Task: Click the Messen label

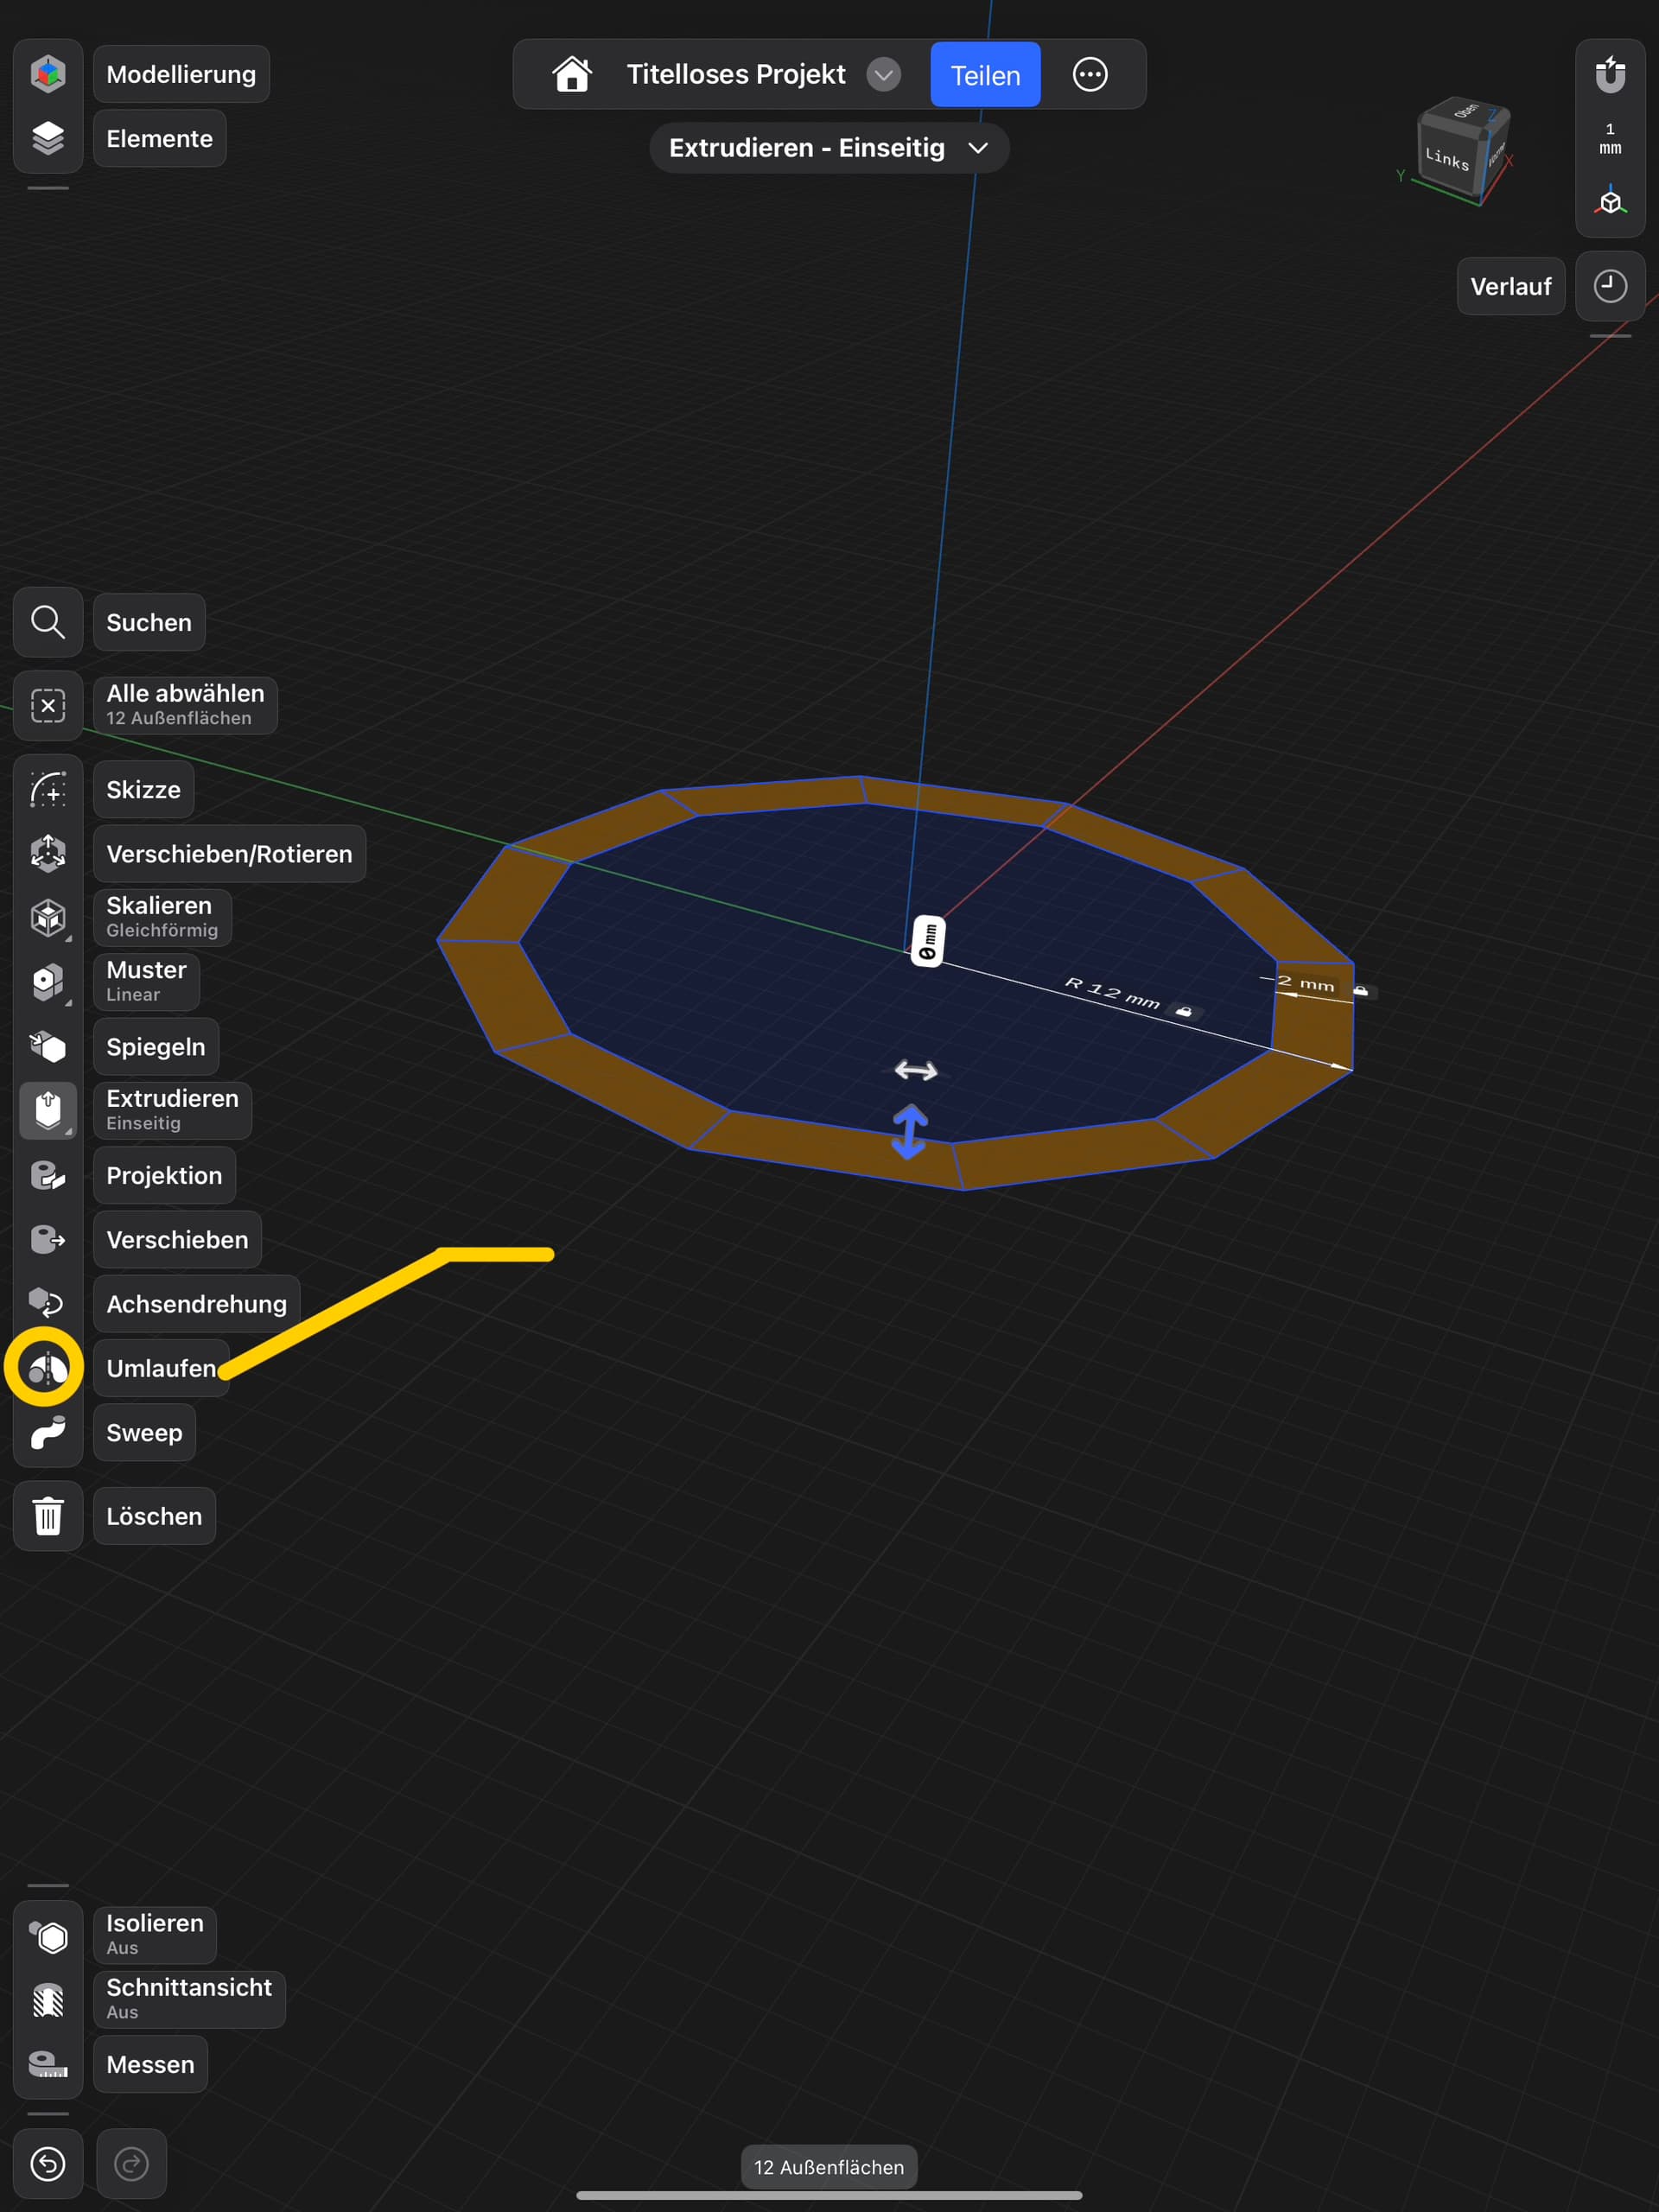Action: [150, 2064]
